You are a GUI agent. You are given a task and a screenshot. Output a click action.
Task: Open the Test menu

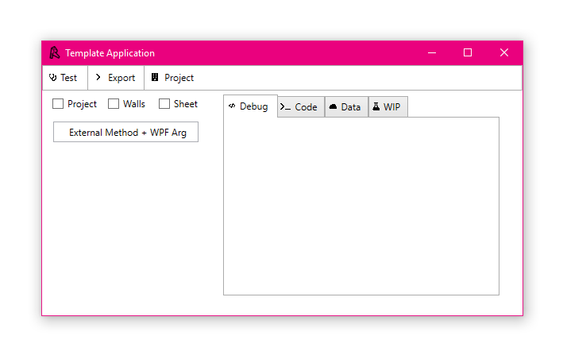64,78
